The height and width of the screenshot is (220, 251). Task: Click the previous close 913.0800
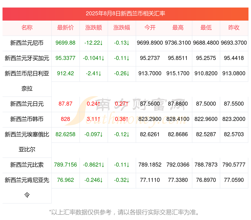[234, 73]
